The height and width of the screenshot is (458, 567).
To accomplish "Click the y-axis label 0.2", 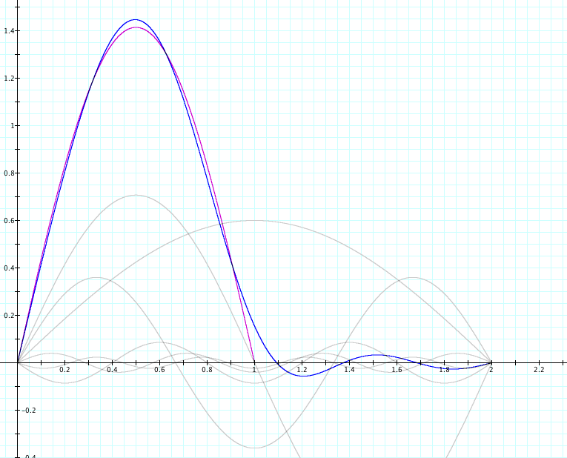I will 9,316.
